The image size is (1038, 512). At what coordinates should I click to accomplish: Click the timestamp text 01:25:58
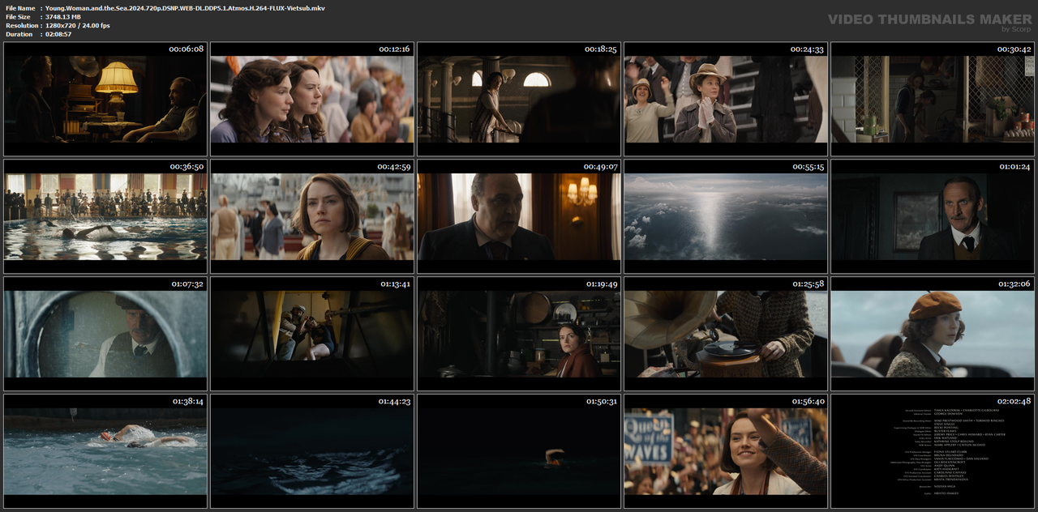click(x=807, y=284)
